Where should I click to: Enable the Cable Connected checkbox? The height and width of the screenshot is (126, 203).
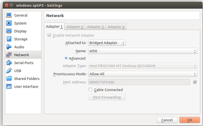90,90
